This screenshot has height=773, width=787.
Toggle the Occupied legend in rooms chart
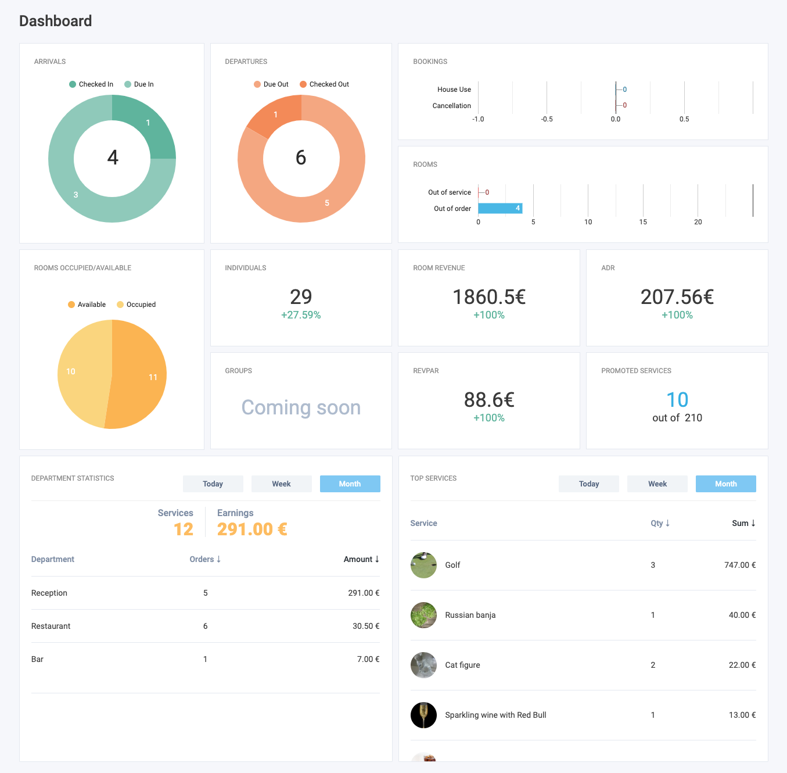click(x=136, y=305)
